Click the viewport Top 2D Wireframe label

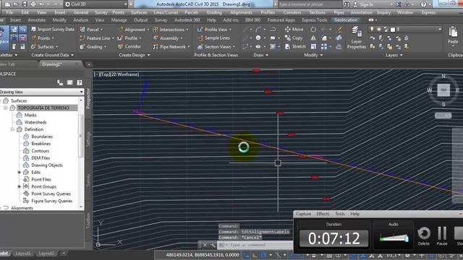(x=116, y=74)
